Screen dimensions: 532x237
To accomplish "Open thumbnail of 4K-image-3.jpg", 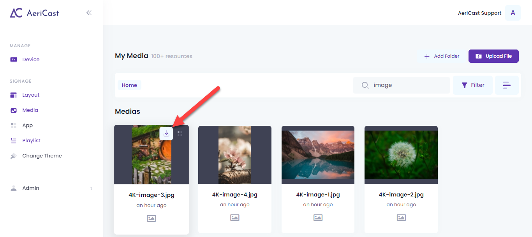I will (151, 155).
